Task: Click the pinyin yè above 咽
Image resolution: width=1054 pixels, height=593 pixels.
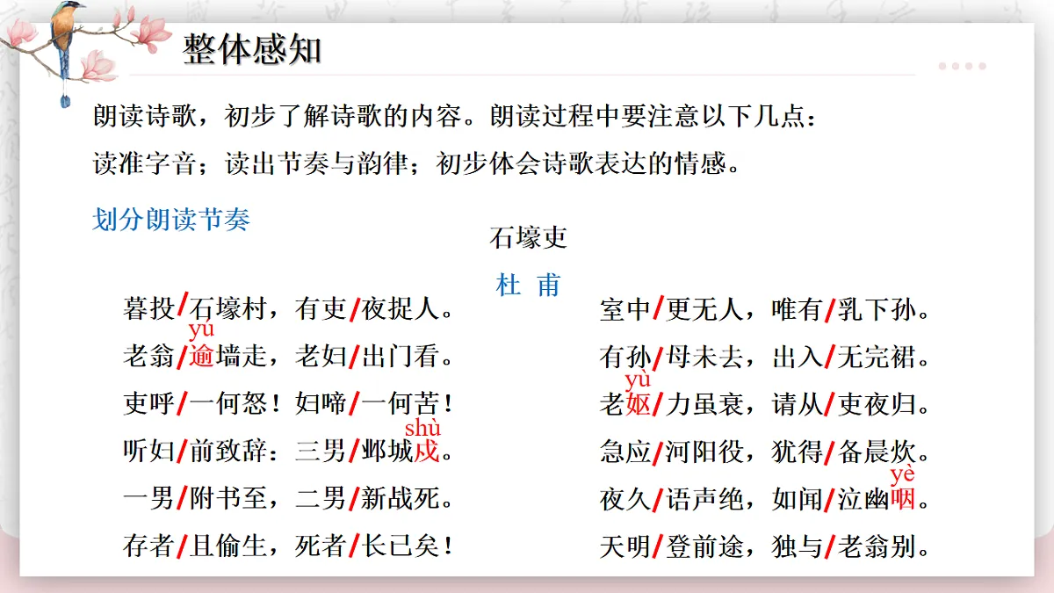Action: (x=903, y=475)
